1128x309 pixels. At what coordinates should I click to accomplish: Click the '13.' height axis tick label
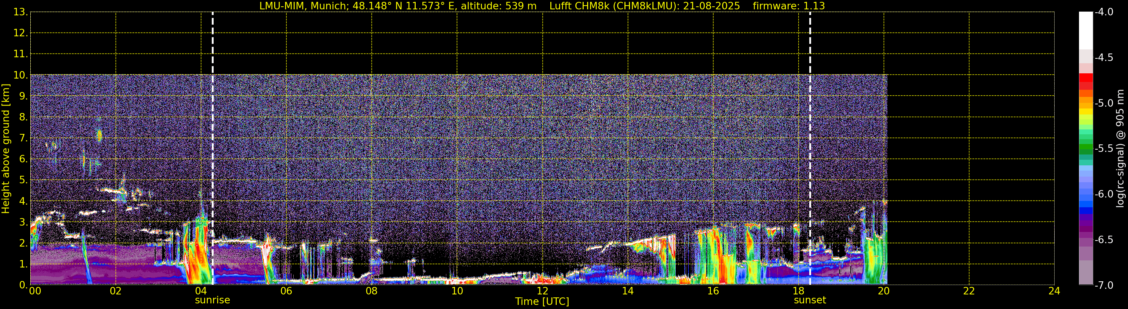[21, 12]
